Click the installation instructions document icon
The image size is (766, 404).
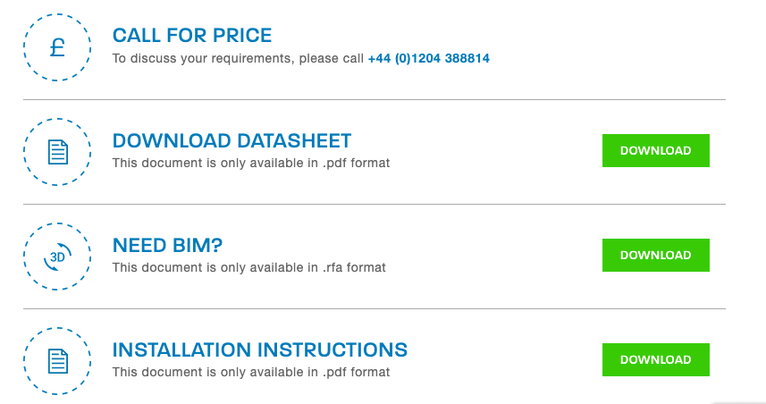57,361
